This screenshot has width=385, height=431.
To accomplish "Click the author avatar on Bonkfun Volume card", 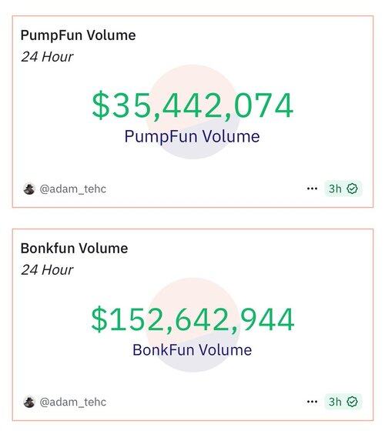I will (29, 402).
